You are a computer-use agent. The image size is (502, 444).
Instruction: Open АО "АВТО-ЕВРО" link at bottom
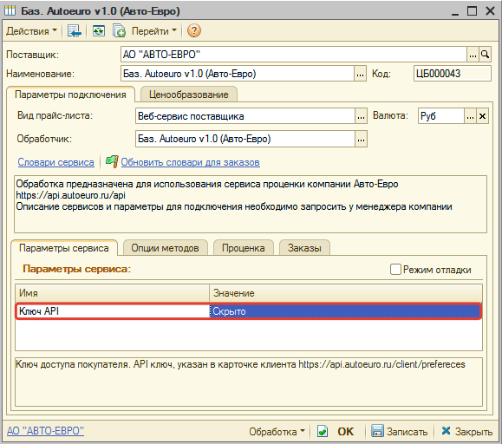45,431
